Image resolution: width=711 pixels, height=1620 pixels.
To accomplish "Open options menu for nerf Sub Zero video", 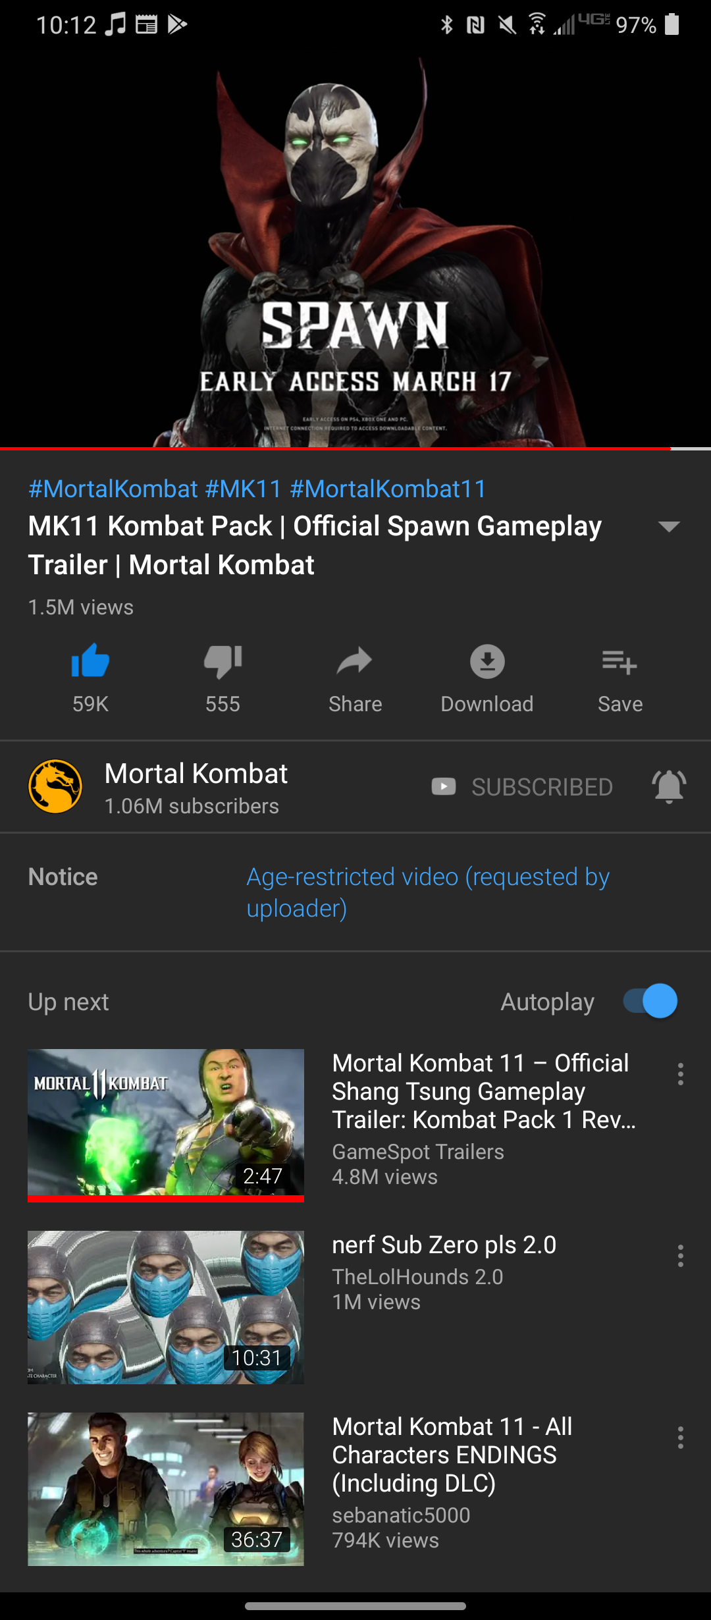I will pos(680,1256).
